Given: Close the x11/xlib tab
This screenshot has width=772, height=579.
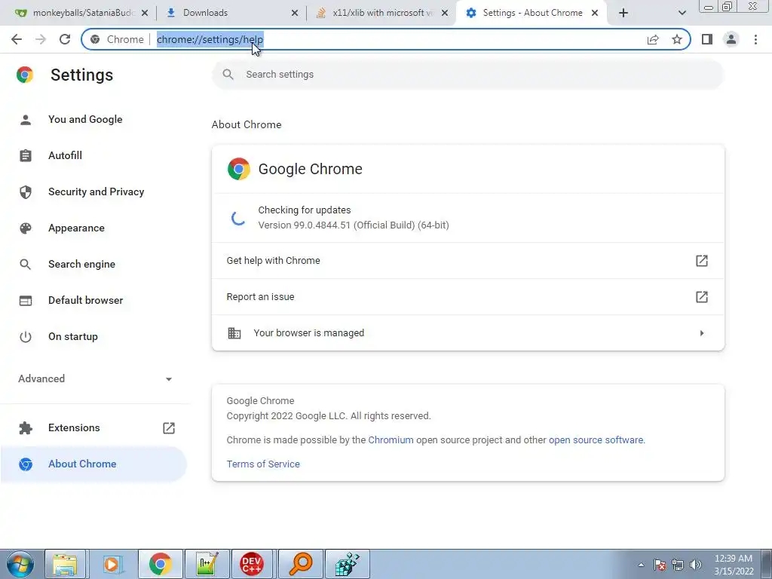Looking at the screenshot, I should pyautogui.click(x=445, y=14).
